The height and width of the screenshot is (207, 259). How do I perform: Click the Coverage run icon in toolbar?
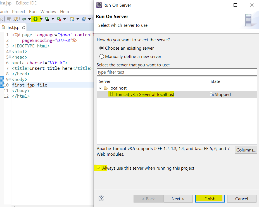(47, 19)
